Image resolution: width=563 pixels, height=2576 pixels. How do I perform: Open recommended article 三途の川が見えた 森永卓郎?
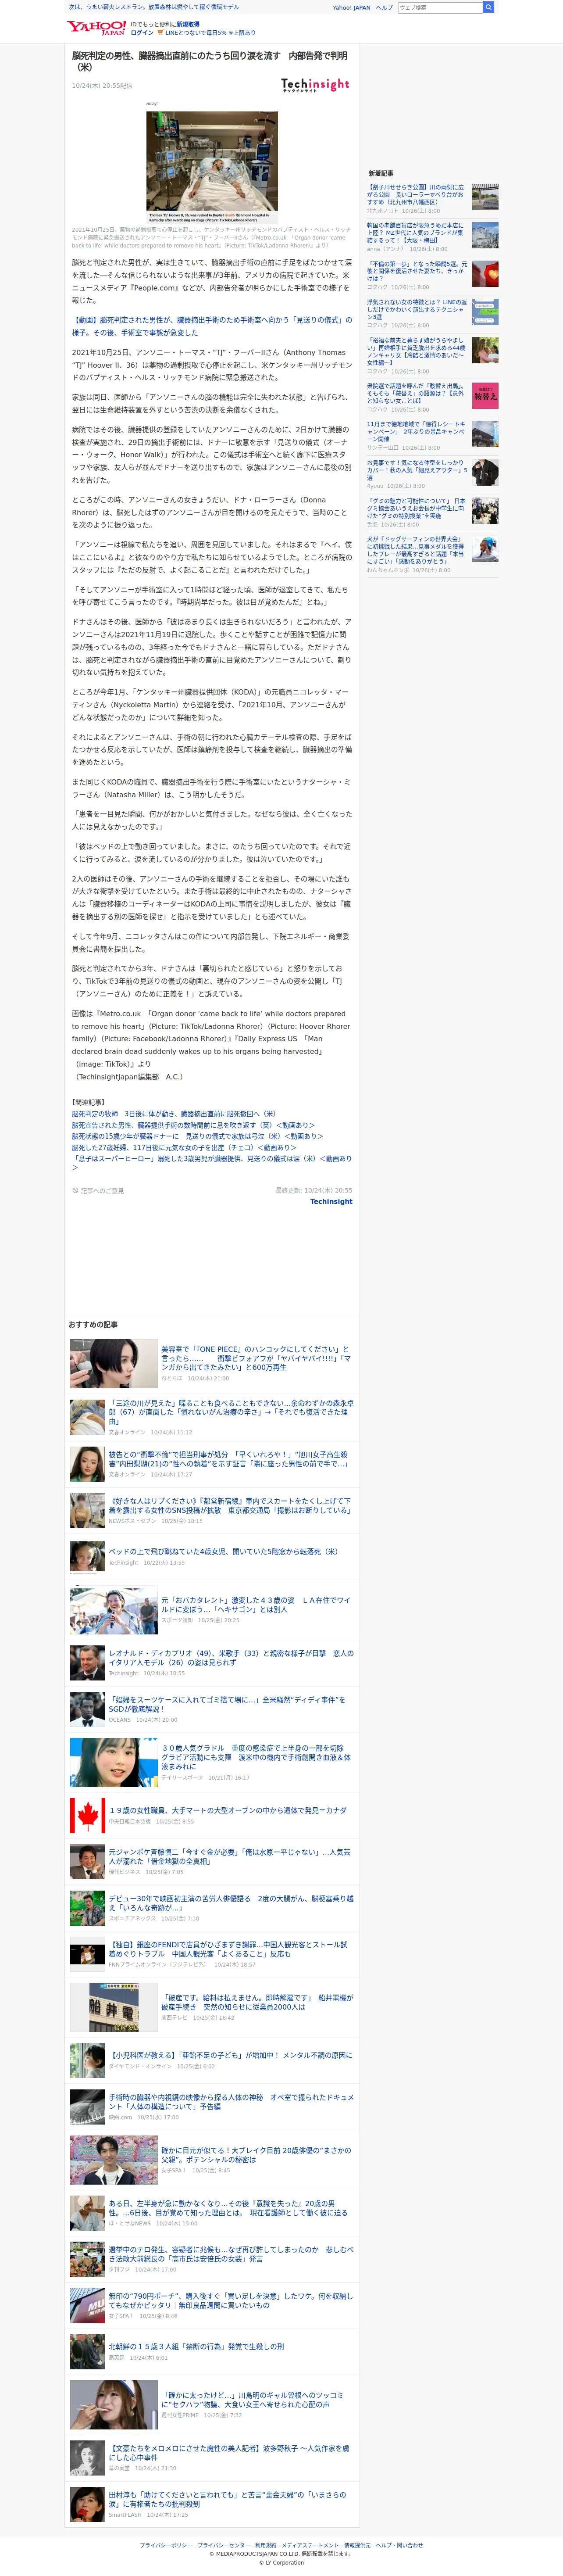(x=230, y=1412)
